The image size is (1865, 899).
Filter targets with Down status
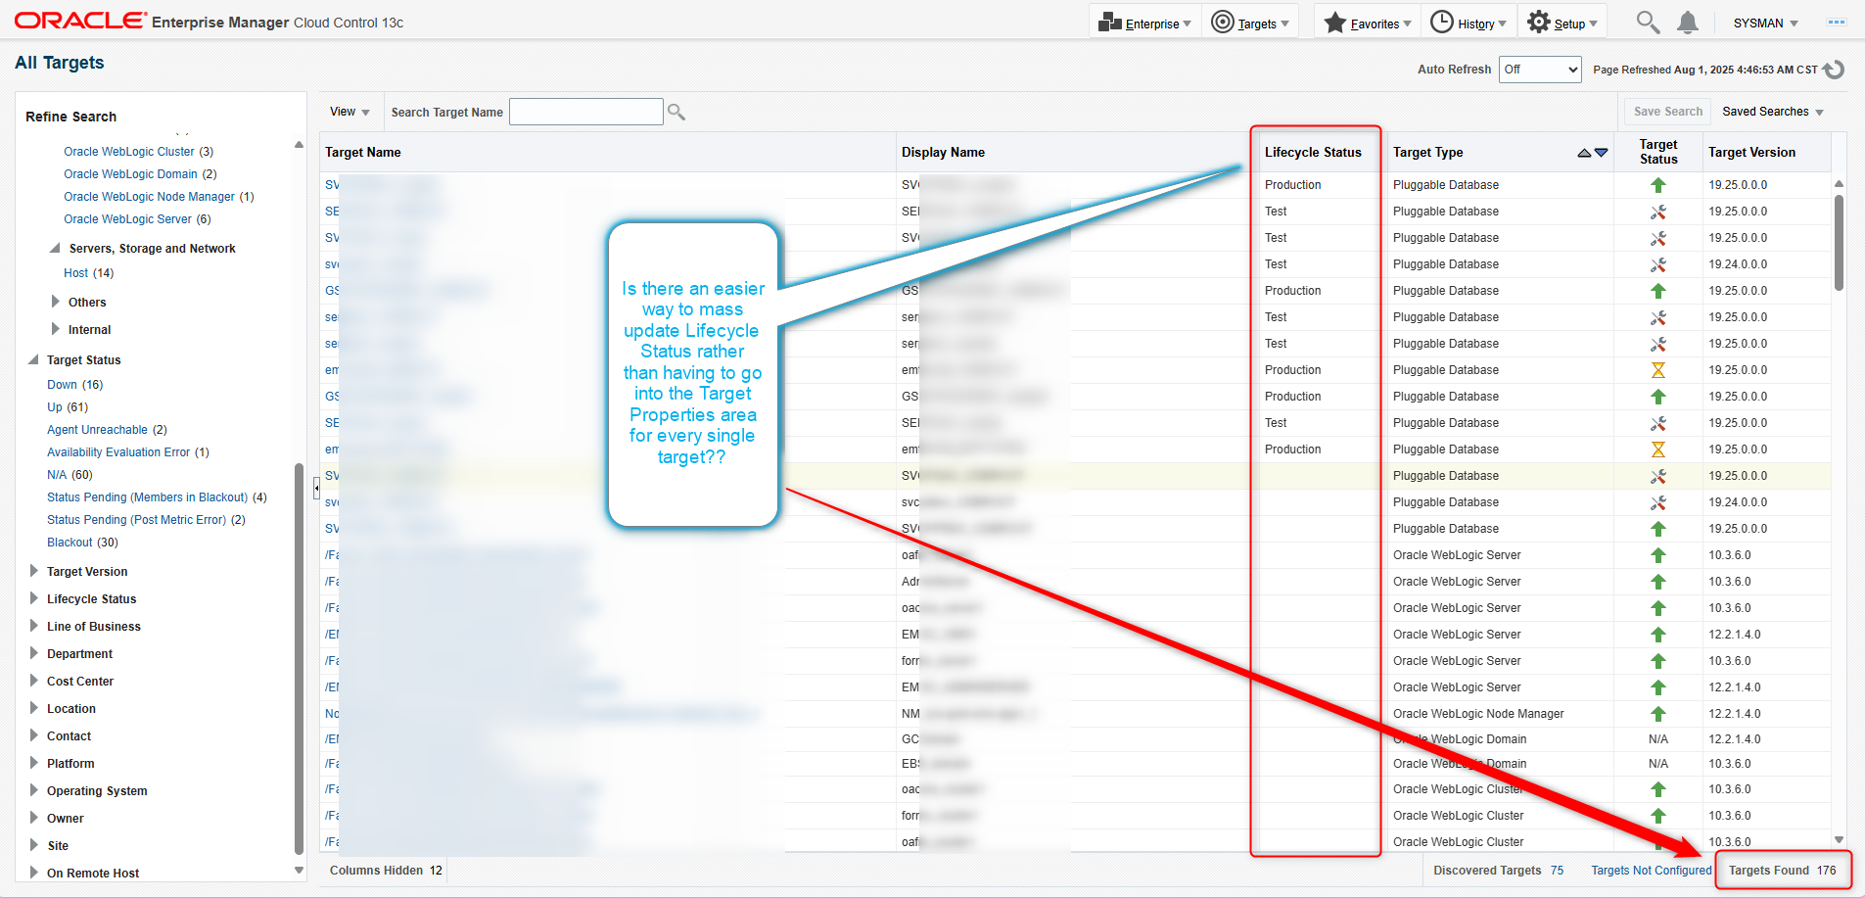click(62, 385)
